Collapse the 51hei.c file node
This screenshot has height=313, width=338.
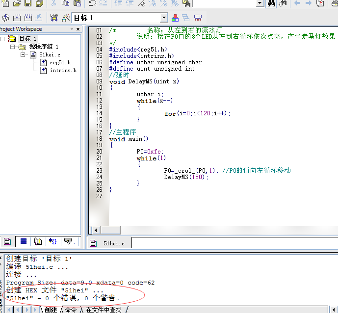pos(23,54)
